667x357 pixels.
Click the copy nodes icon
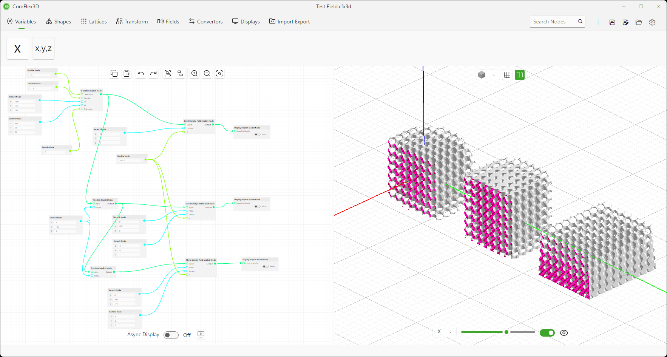114,73
